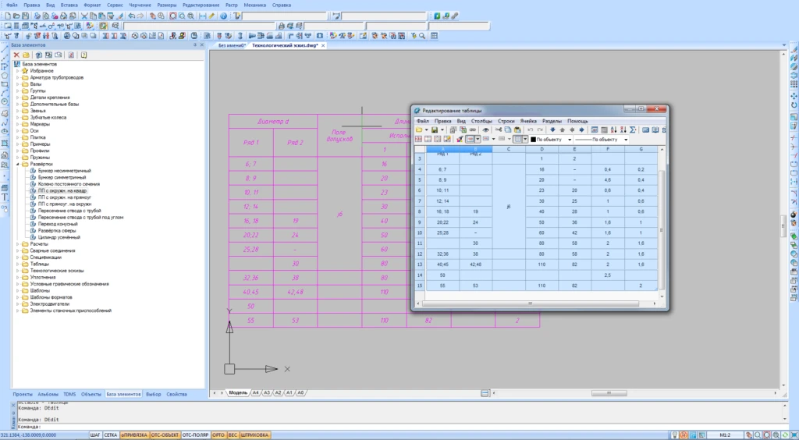Switch to the A4 layout tab
Screen dimensions: 799x440
click(255, 392)
